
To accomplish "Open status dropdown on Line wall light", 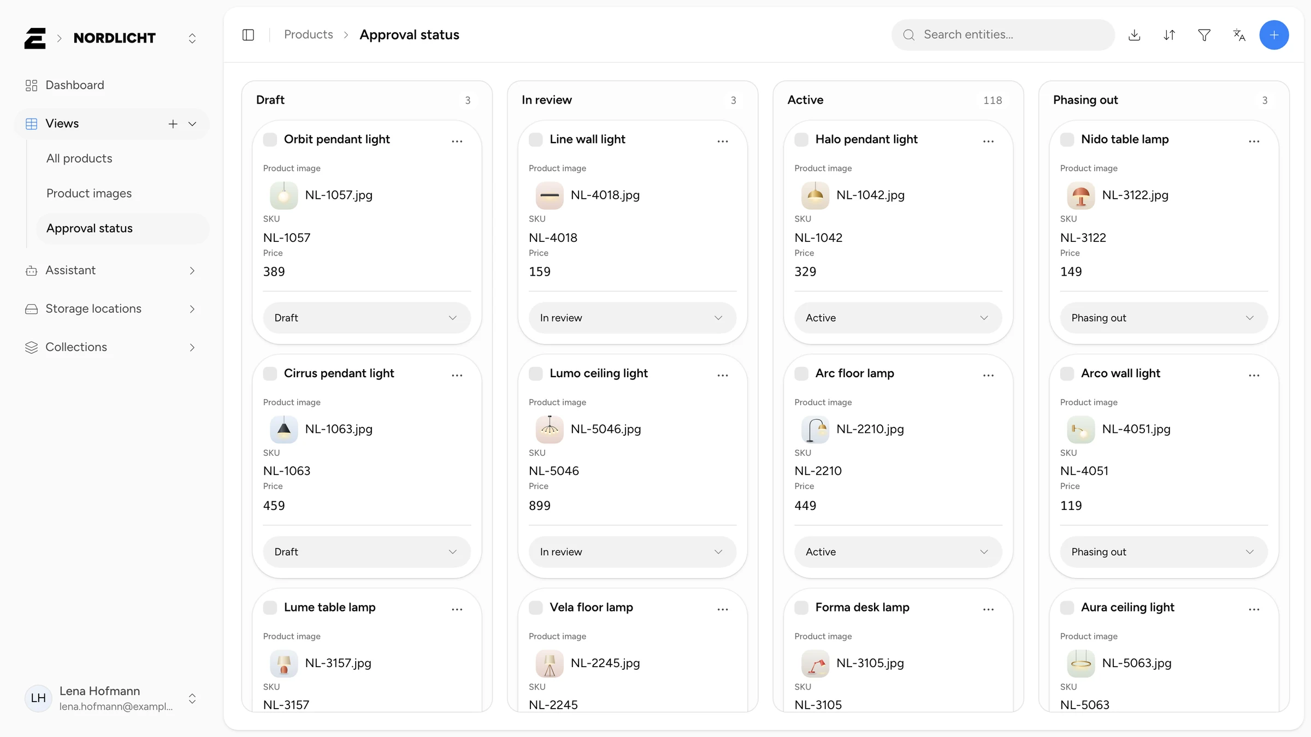I will 633,318.
